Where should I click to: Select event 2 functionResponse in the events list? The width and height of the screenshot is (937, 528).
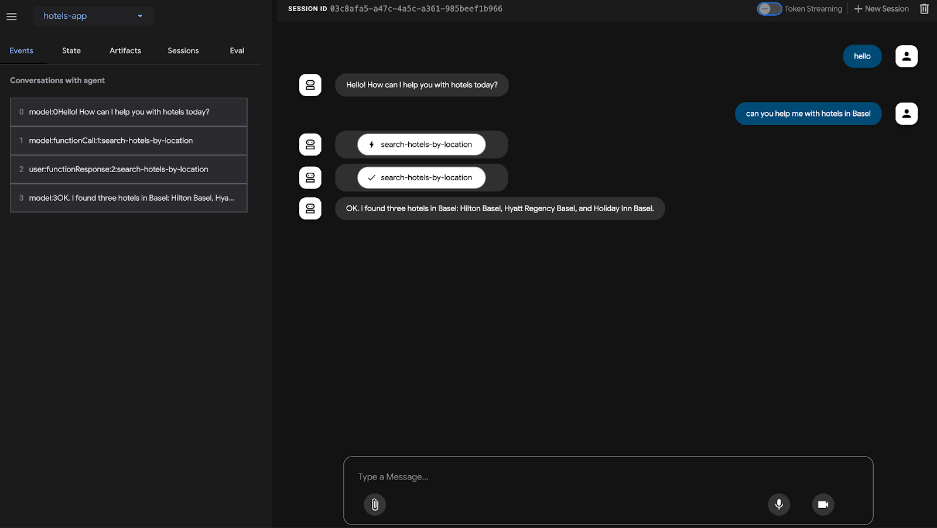coord(129,169)
